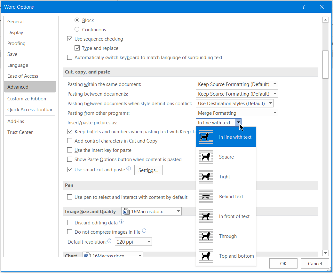This screenshot has width=333, height=273.
Task: Click the Top and bottom wrap icon
Action: pyautogui.click(x=206, y=256)
